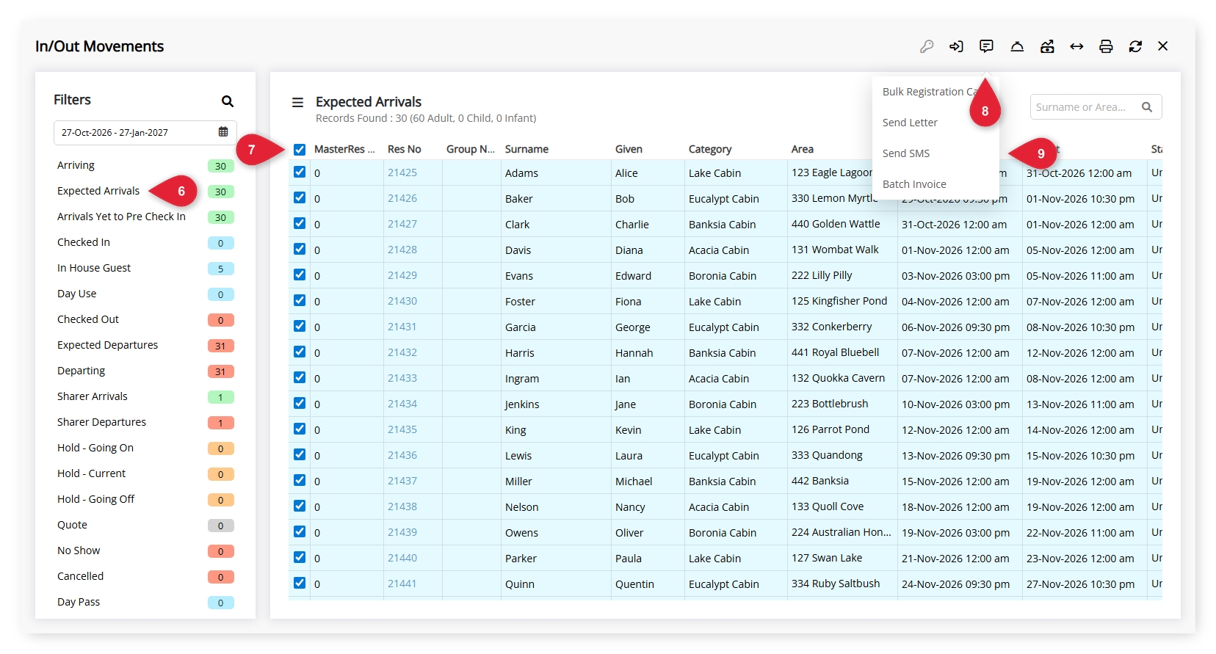Click the double-headed horizontal arrow icon
Screen dimensions: 1216x654
click(1076, 46)
